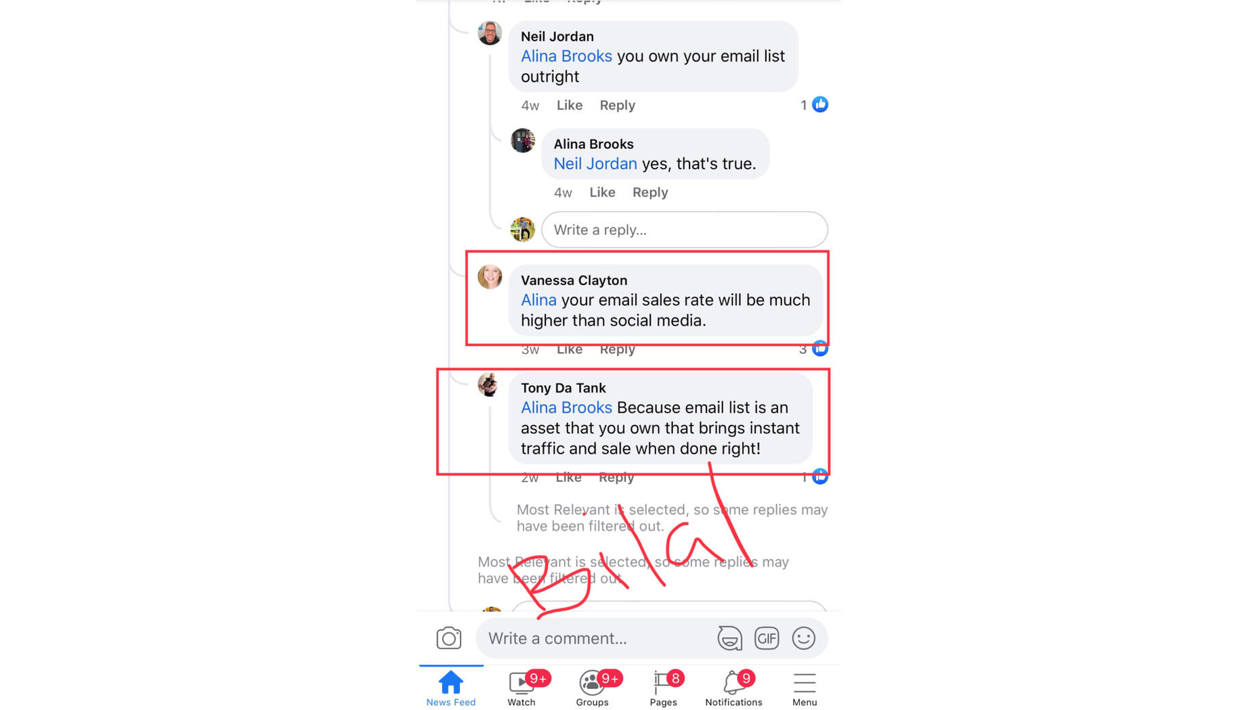Screen dimensions: 1259x710
Task: Like Alina Brooks' reply
Action: 602,192
